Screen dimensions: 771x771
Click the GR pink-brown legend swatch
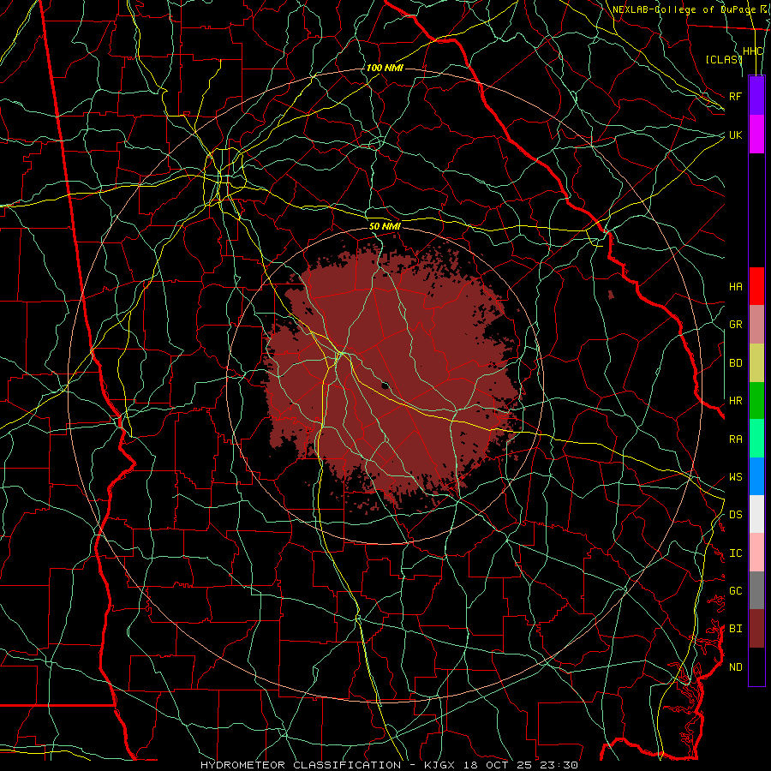click(756, 324)
